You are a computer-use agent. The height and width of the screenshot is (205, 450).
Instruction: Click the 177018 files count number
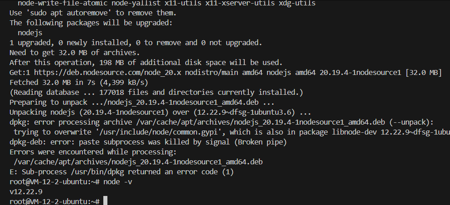[x=111, y=93]
